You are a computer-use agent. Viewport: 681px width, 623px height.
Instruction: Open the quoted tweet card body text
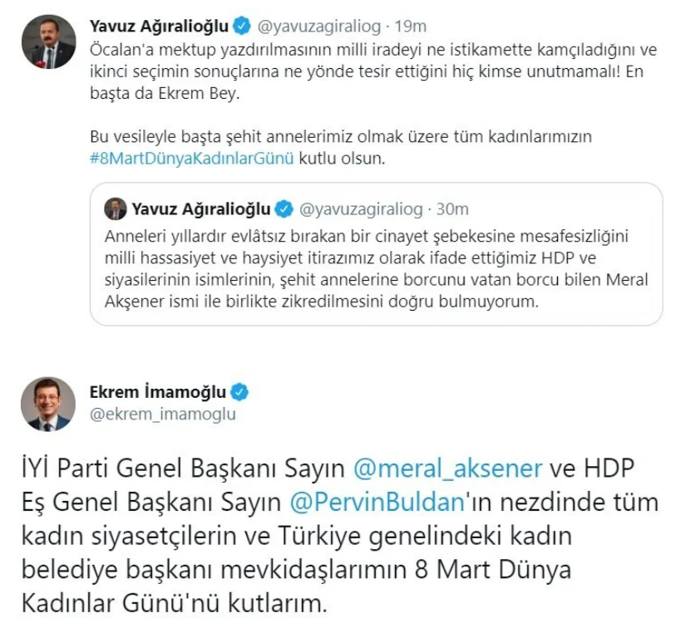(376, 269)
